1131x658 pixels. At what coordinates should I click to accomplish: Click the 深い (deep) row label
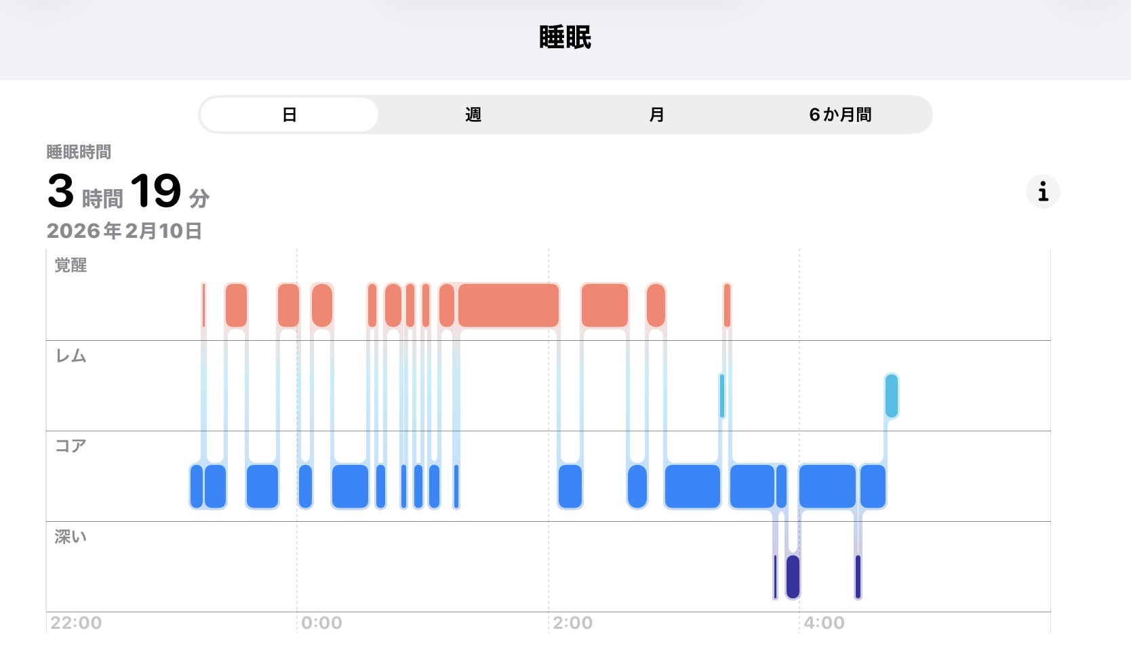tap(71, 537)
